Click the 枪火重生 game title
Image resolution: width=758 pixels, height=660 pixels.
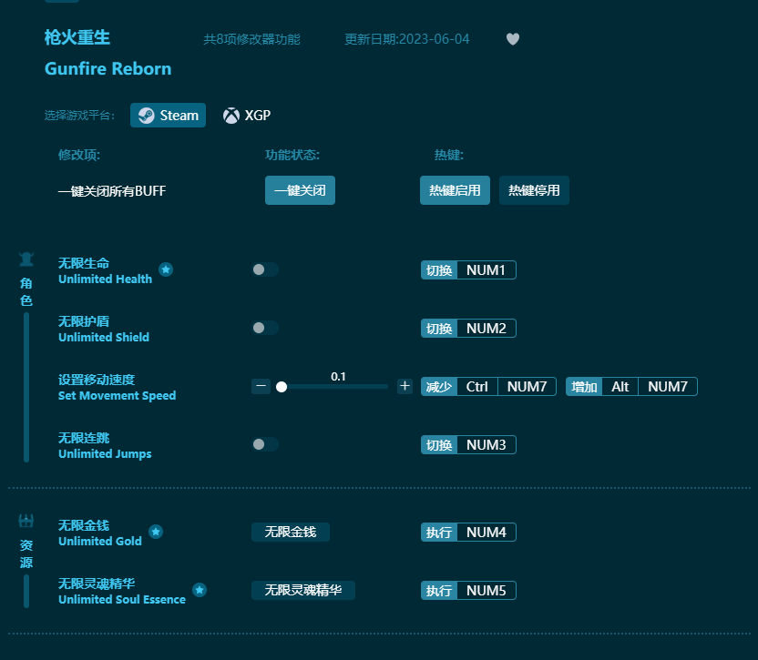pyautogui.click(x=77, y=37)
